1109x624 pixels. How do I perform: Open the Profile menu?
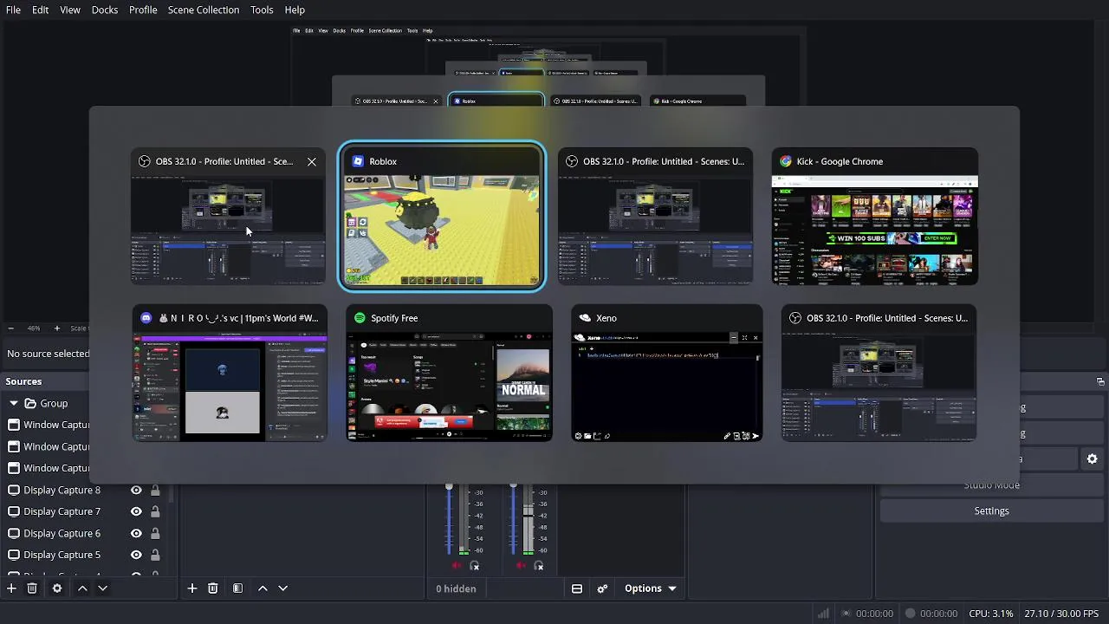[143, 10]
